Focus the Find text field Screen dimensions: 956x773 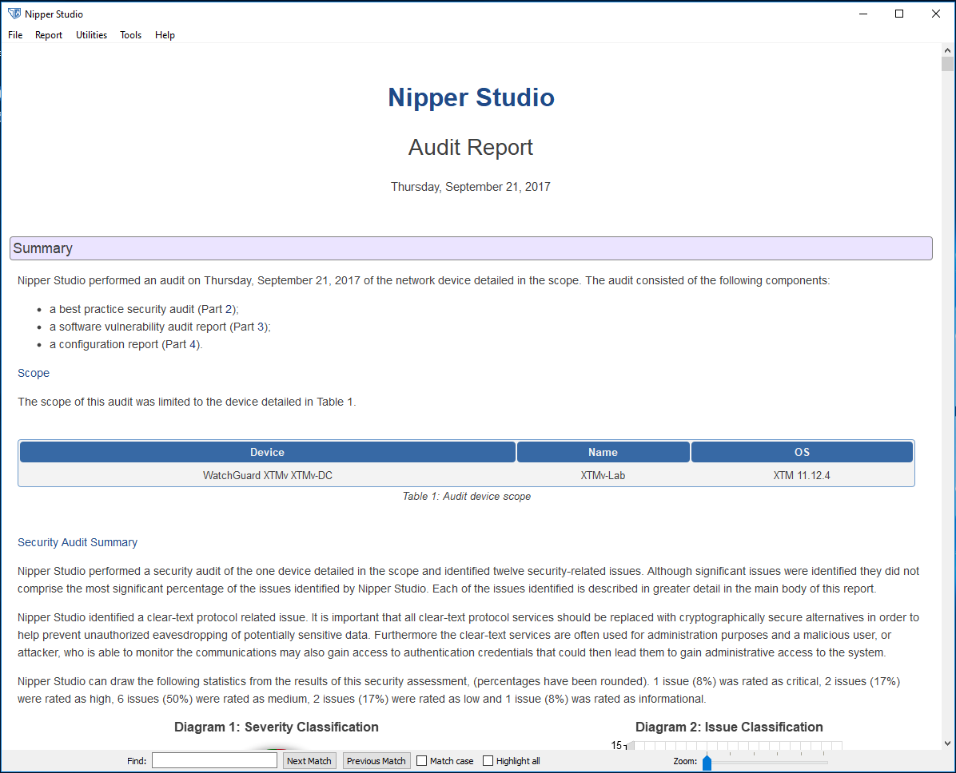[214, 761]
